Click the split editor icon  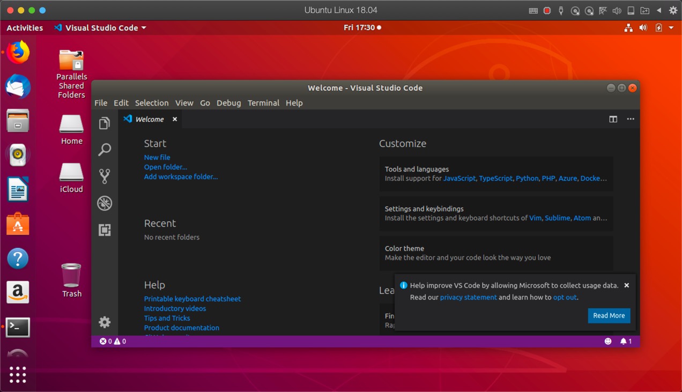tap(613, 119)
